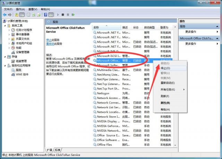This screenshot has height=159, width=222.
Task: Expand the 共享文件夹 node arrow
Action: point(9,39)
